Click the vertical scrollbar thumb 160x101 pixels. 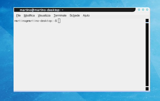[x=147, y=55]
